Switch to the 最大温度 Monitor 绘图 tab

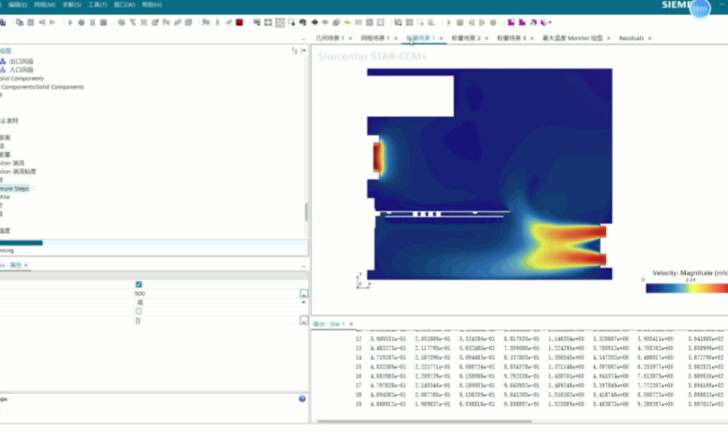pyautogui.click(x=573, y=38)
